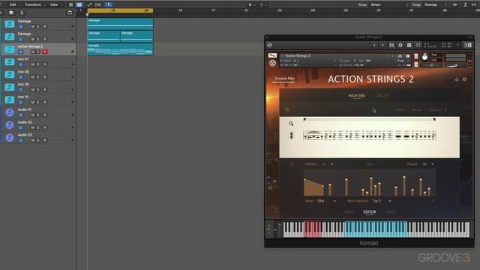
Task: Toggle power button on Audio 01 track
Action: pyautogui.click(x=21, y=115)
